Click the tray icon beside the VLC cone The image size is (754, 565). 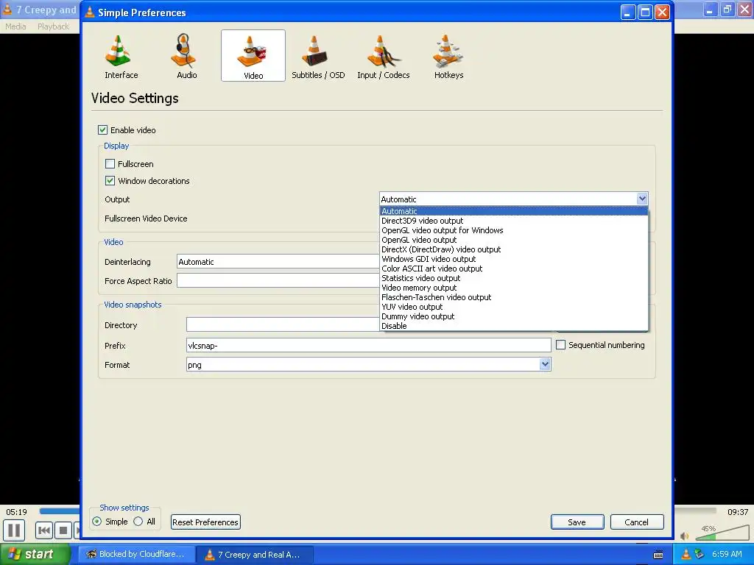tap(700, 554)
